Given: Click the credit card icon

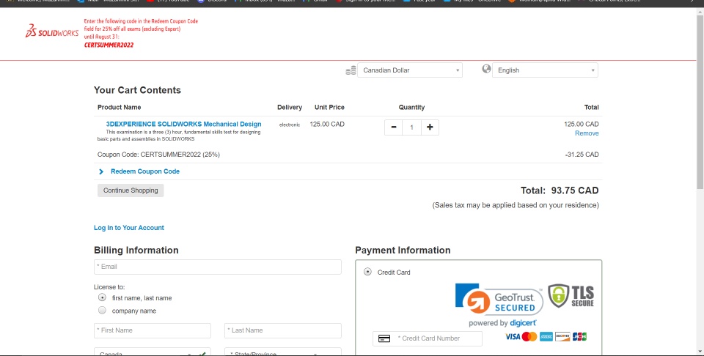Looking at the screenshot, I should point(384,338).
